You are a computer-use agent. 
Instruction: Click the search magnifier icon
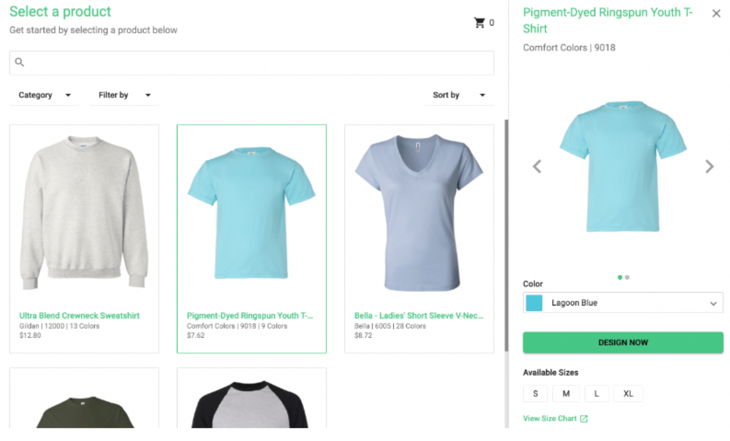pos(19,62)
